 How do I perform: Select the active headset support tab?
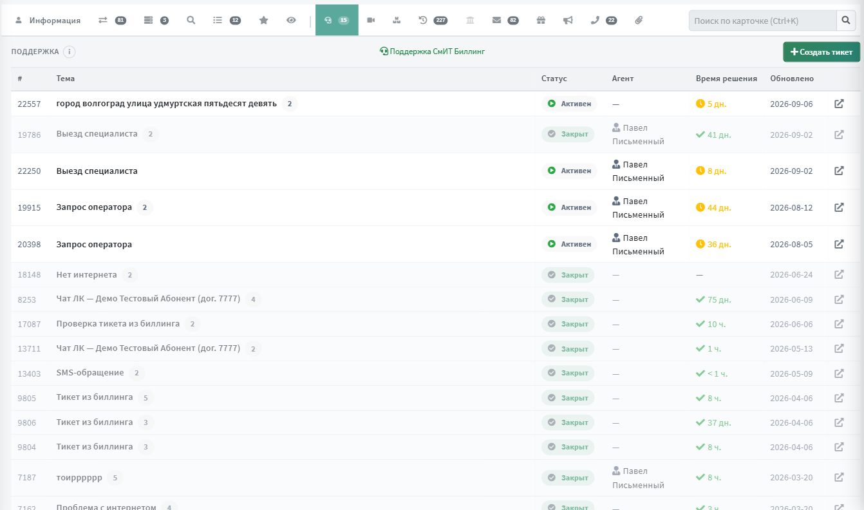pyautogui.click(x=337, y=20)
